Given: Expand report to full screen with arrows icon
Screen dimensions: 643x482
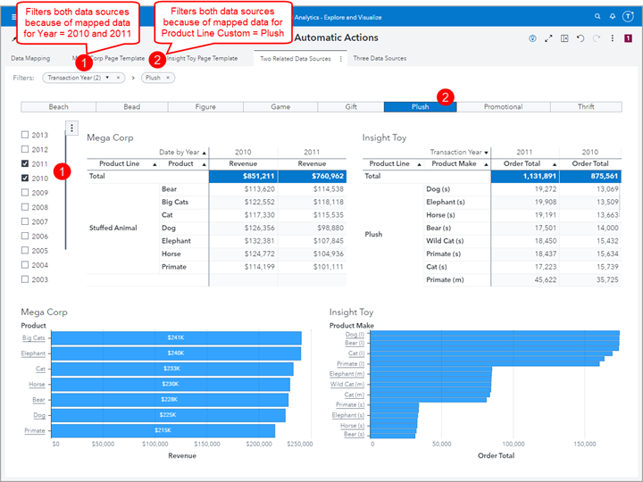Looking at the screenshot, I should [548, 38].
